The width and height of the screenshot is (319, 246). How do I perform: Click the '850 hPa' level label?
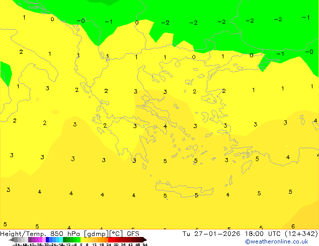[x=65, y=234]
